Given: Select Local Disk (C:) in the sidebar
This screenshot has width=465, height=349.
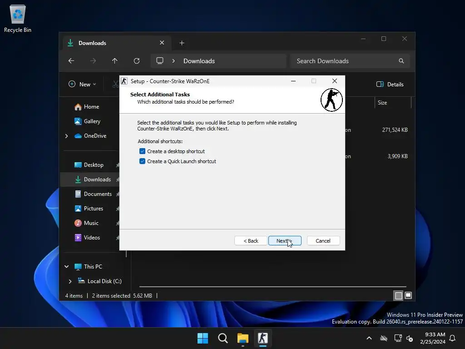Looking at the screenshot, I should 104,281.
